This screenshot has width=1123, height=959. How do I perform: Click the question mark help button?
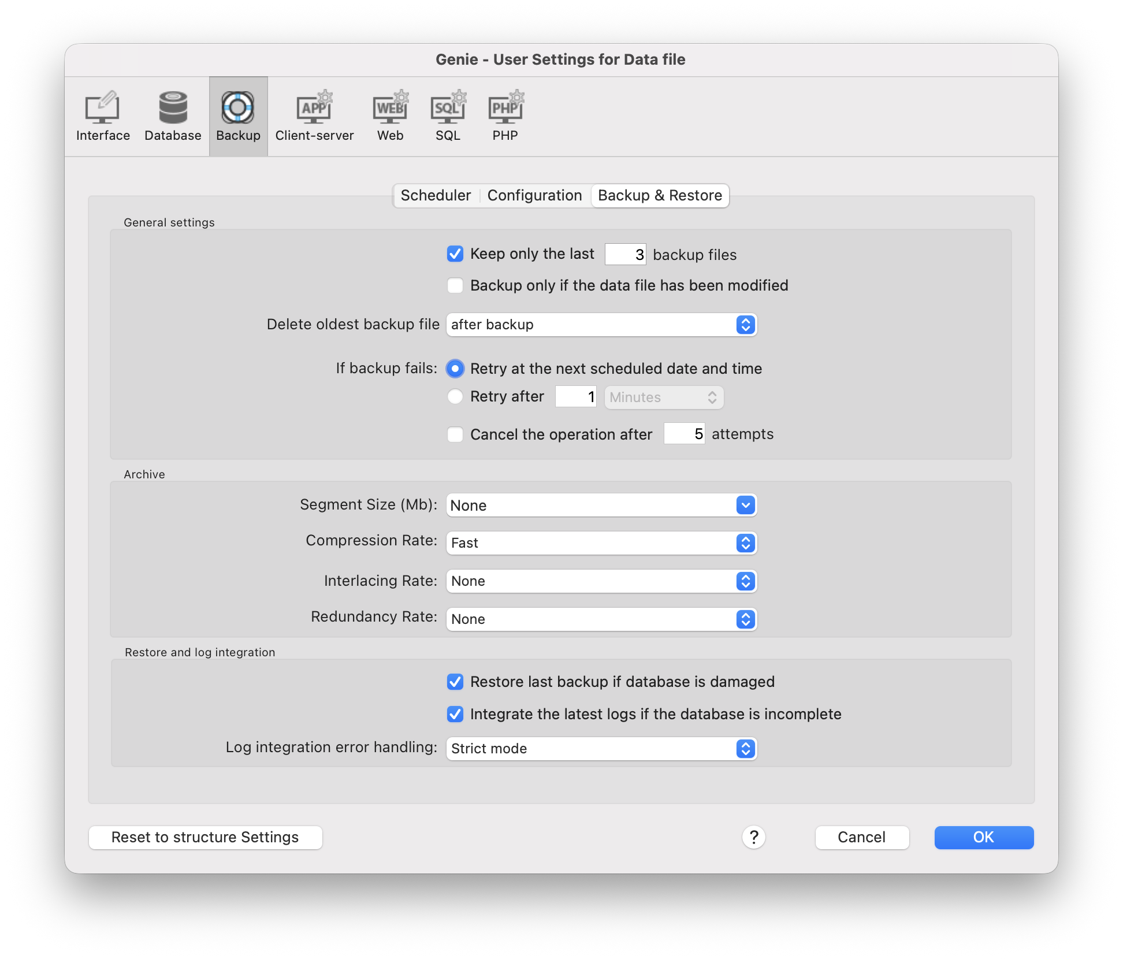click(x=753, y=837)
